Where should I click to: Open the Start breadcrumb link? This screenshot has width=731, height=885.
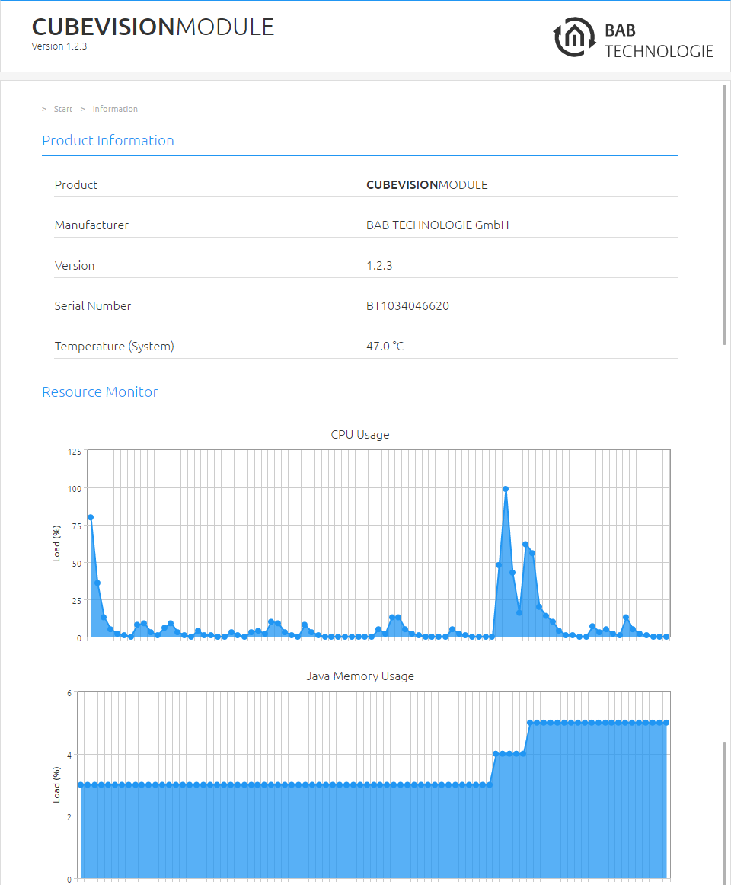coord(62,109)
